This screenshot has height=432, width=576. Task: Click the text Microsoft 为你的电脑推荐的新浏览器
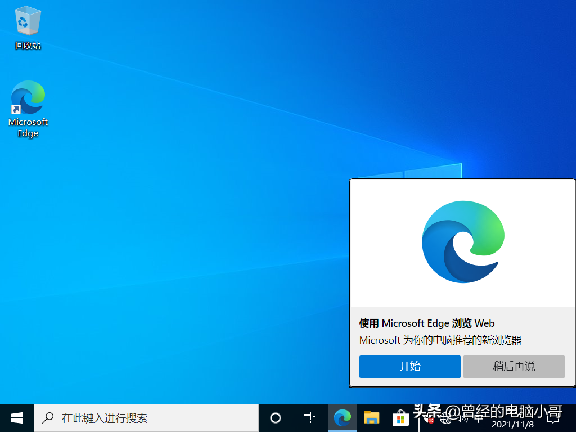pyautogui.click(x=440, y=340)
